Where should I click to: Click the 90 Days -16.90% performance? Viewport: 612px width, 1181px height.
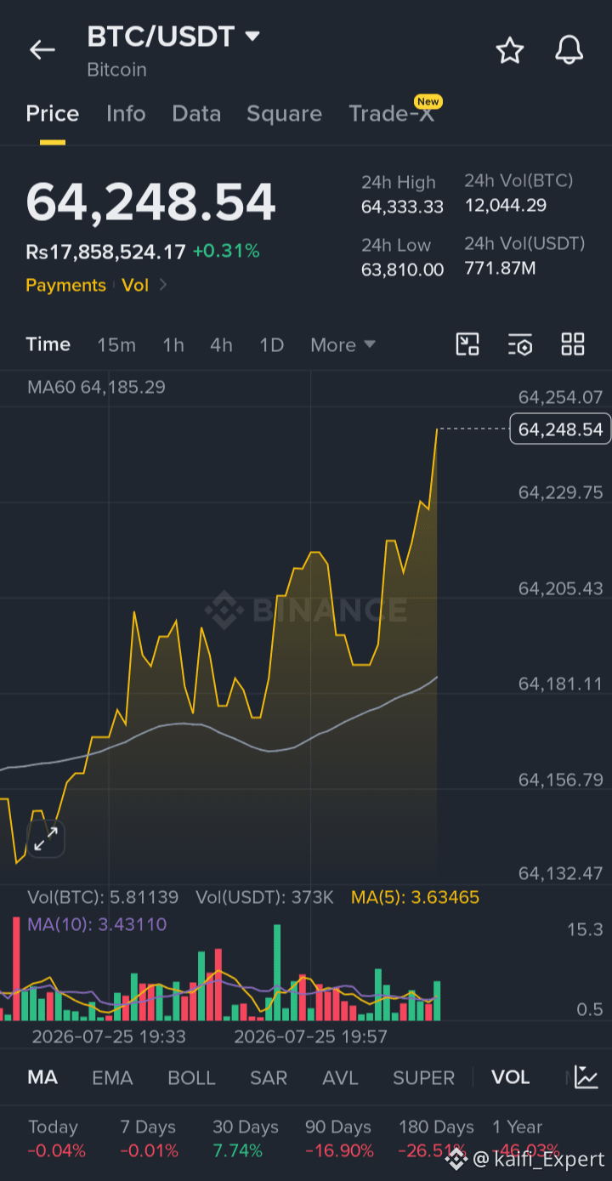[x=339, y=1139]
